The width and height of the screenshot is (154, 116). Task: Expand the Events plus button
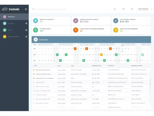click(26, 30)
